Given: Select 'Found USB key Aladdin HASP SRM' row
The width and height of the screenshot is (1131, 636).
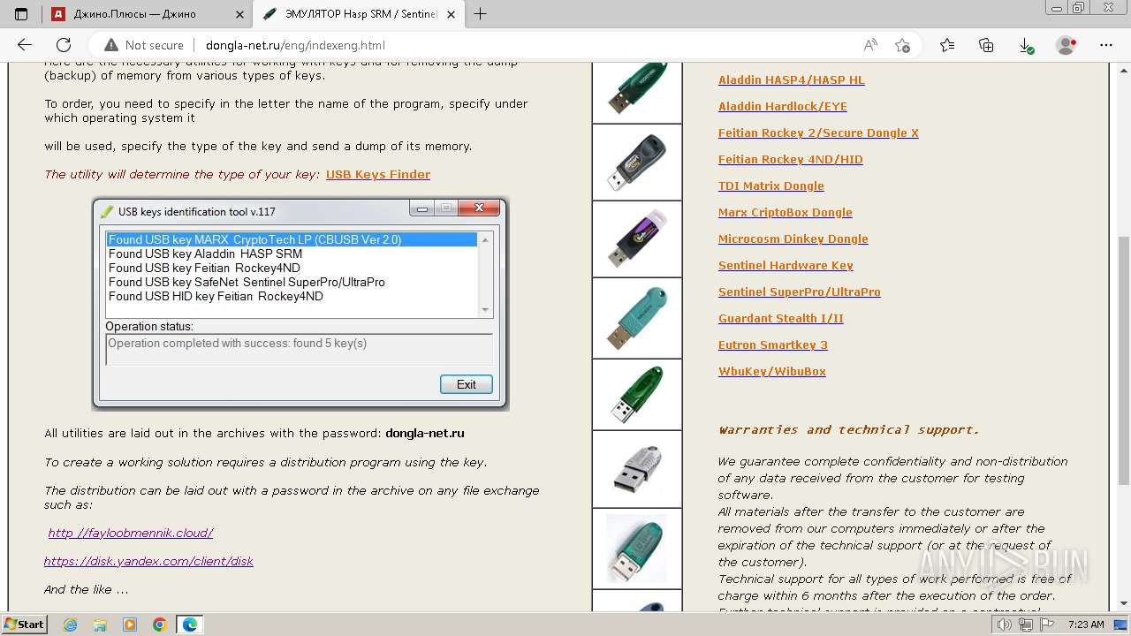Looking at the screenshot, I should 292,254.
